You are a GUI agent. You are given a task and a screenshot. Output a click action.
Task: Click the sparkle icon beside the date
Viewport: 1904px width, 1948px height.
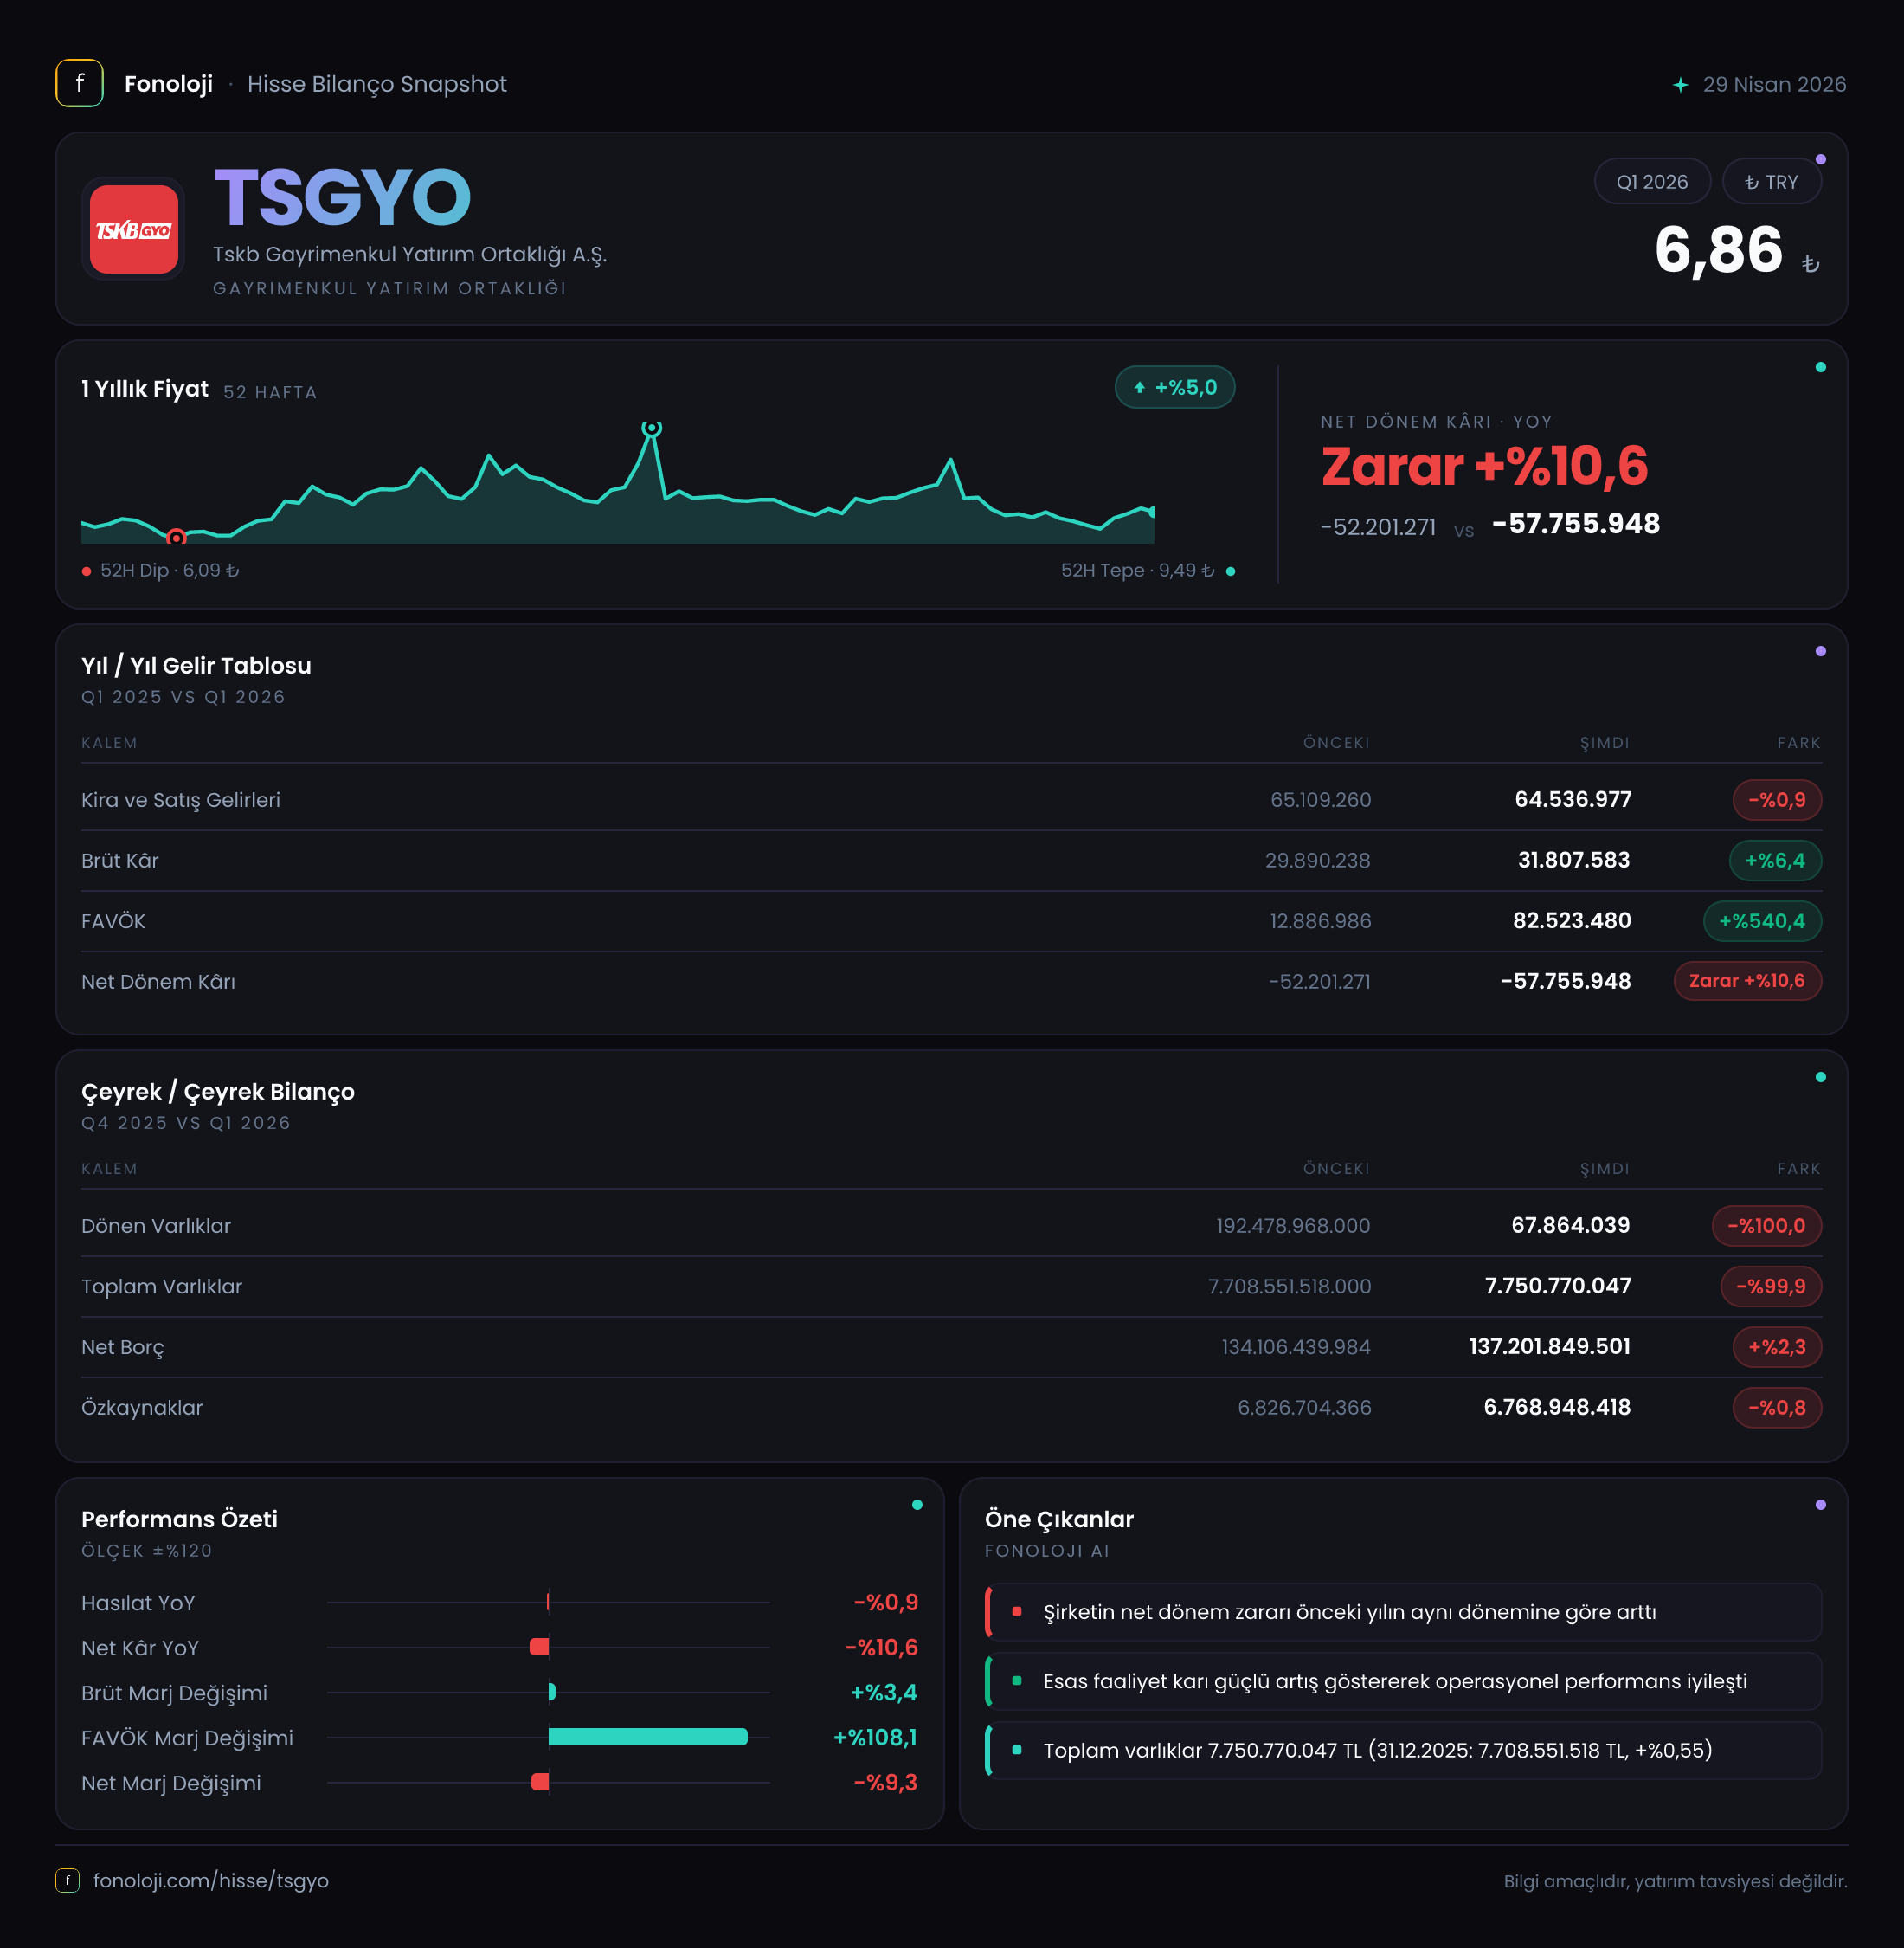[1680, 85]
